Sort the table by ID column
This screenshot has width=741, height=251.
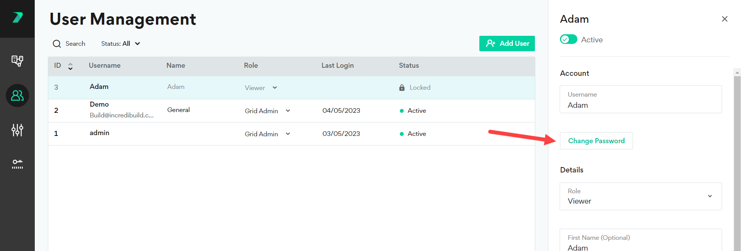coord(70,66)
